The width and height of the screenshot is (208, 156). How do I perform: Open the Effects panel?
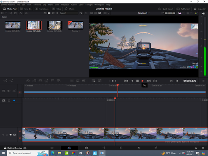pos(69,9)
